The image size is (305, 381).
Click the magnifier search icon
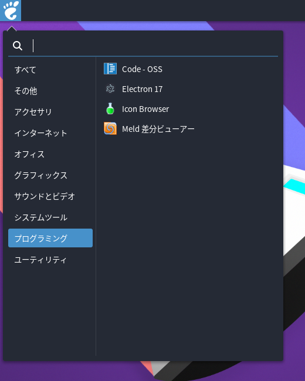18,46
